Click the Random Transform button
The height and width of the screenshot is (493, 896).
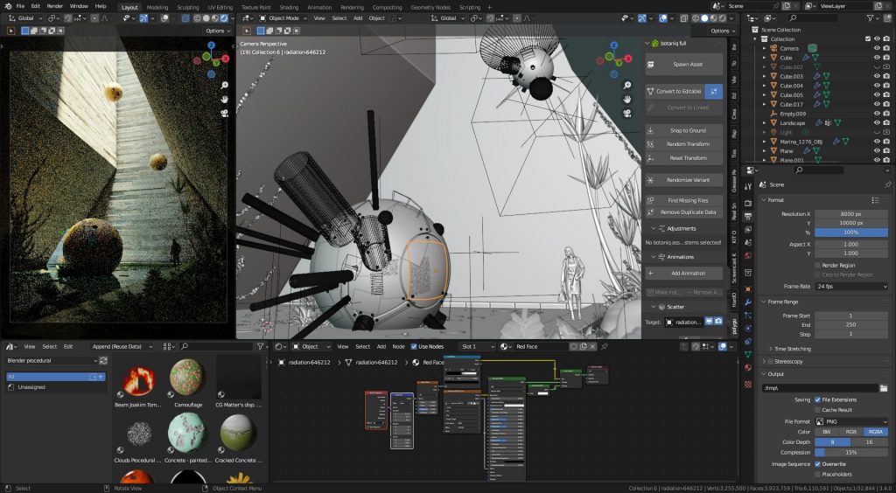coord(684,144)
